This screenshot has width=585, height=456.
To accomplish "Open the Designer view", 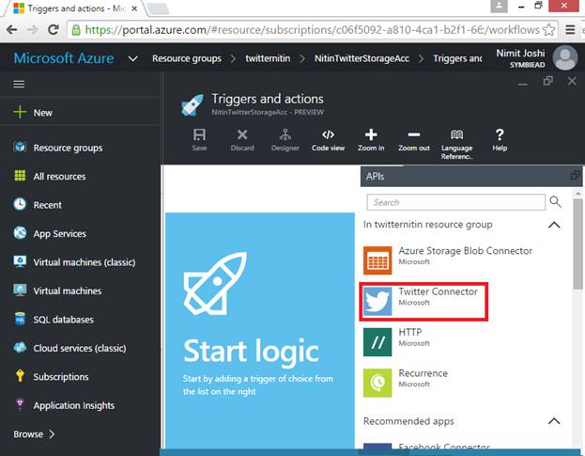I will (285, 140).
